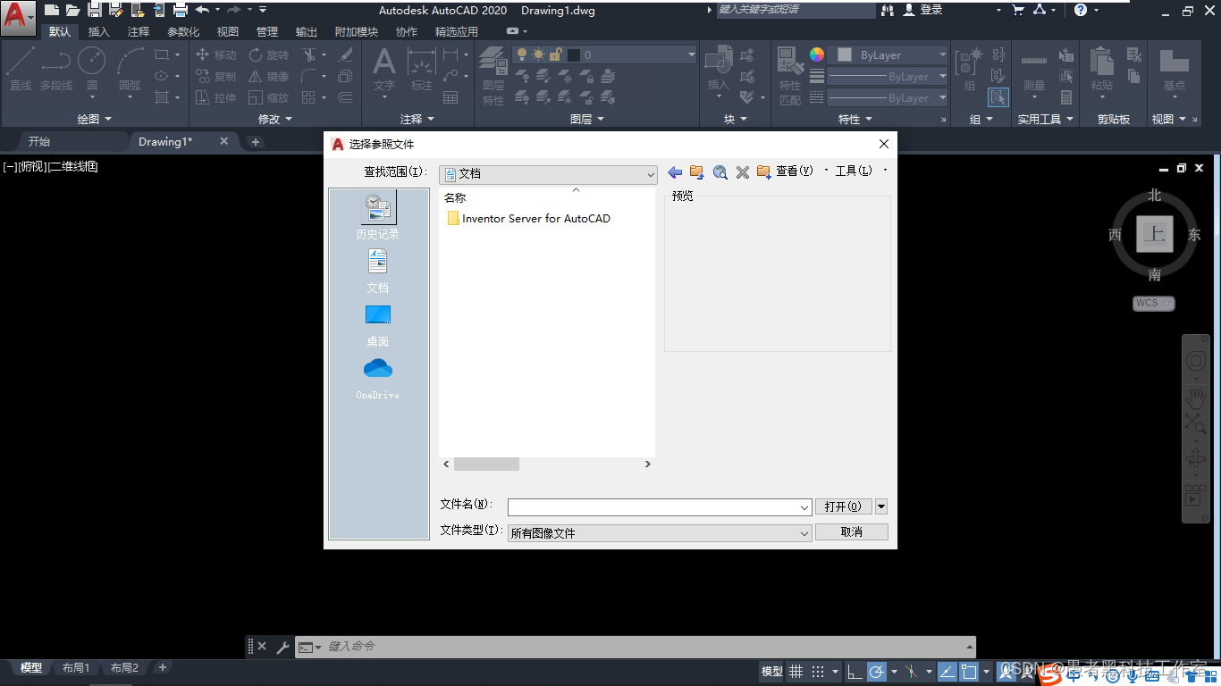Select the Move (移动) tool

coord(216,54)
